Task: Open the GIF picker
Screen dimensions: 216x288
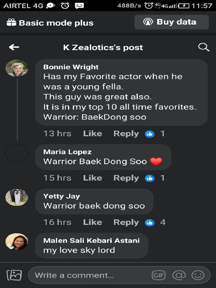Action: (158, 275)
